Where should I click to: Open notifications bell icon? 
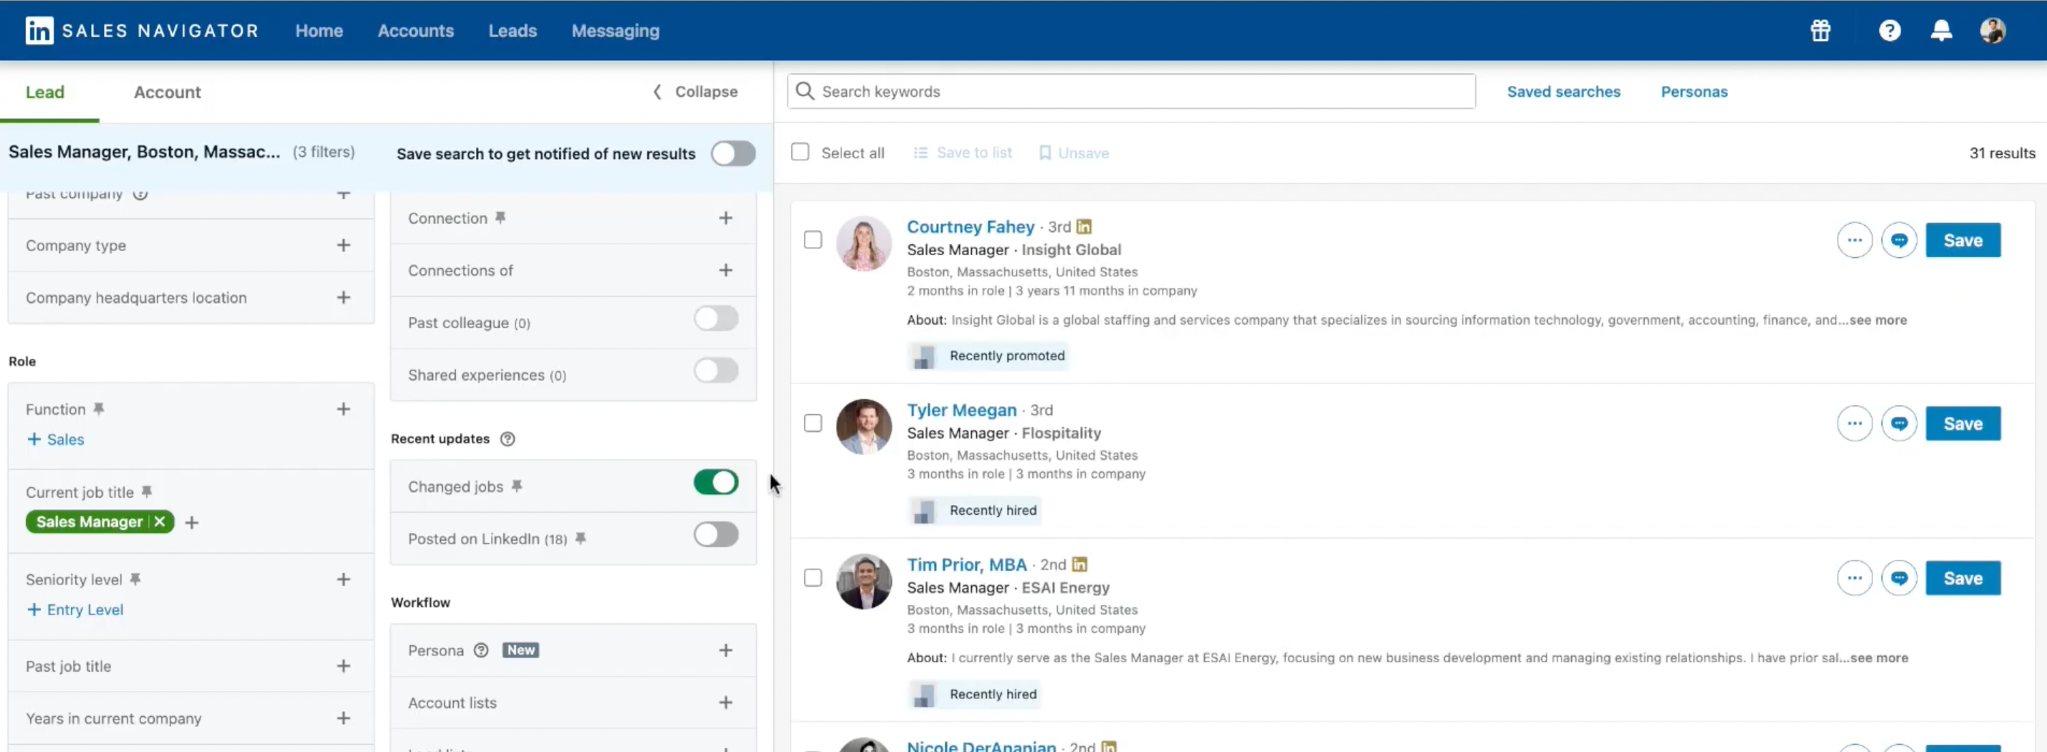tap(1940, 31)
